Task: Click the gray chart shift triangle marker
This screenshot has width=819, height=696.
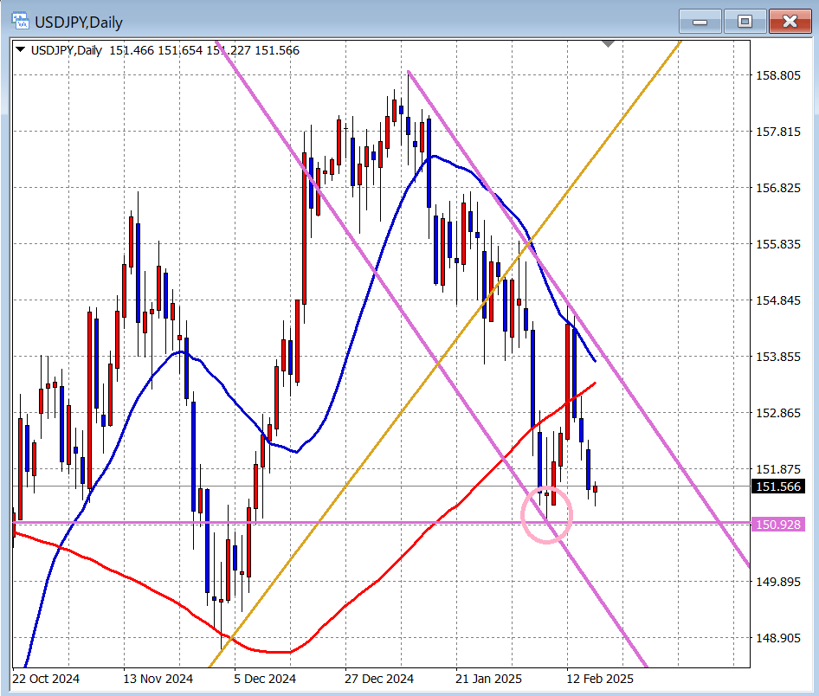Action: (608, 42)
